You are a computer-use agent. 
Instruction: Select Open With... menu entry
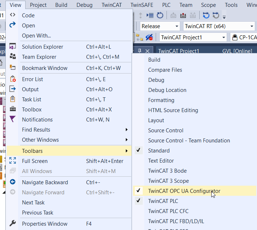(x=69, y=36)
